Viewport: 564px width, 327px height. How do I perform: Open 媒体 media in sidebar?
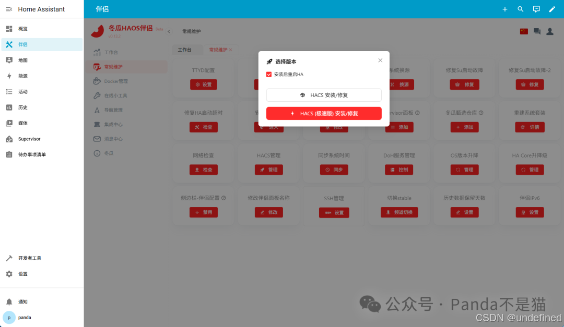[x=42, y=123]
